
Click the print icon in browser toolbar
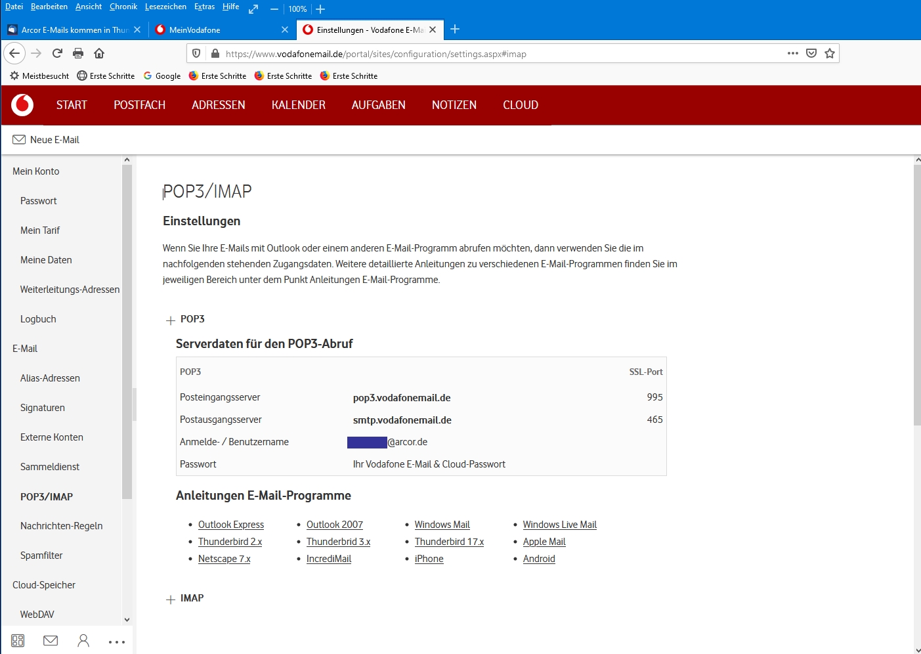click(78, 53)
